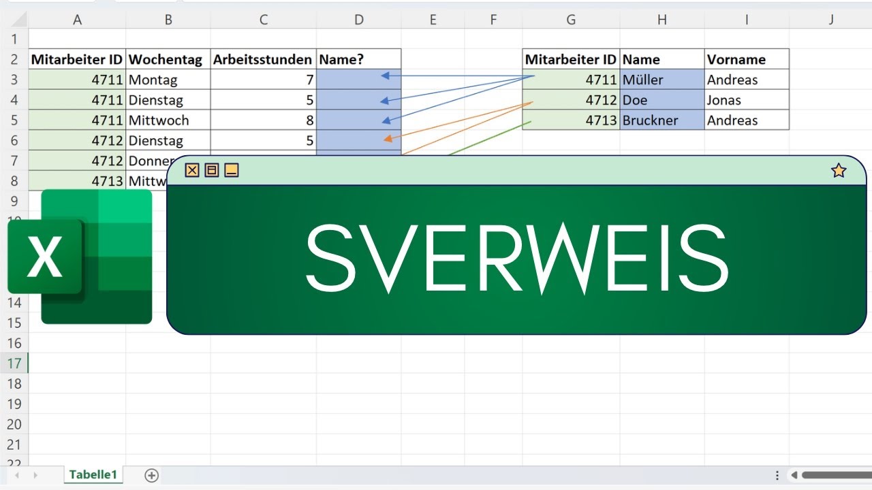Select row 5 header
This screenshot has width=872, height=490.
click(14, 120)
